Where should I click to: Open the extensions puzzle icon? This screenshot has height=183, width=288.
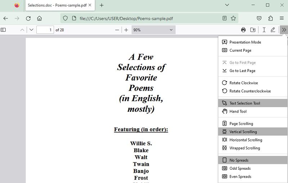point(270,18)
